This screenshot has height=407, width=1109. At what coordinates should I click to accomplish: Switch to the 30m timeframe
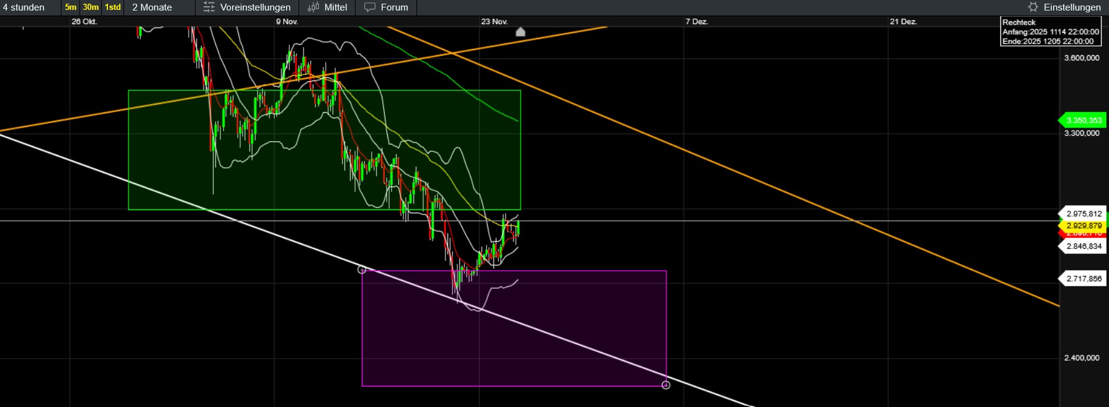click(91, 7)
